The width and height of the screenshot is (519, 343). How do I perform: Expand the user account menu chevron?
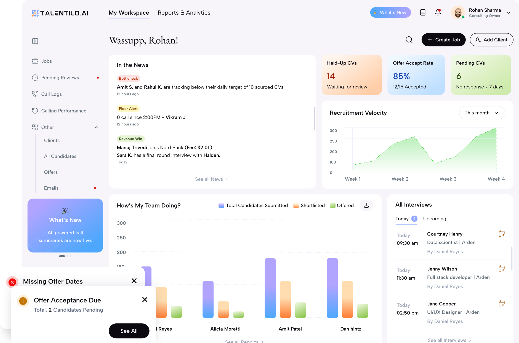click(x=509, y=13)
